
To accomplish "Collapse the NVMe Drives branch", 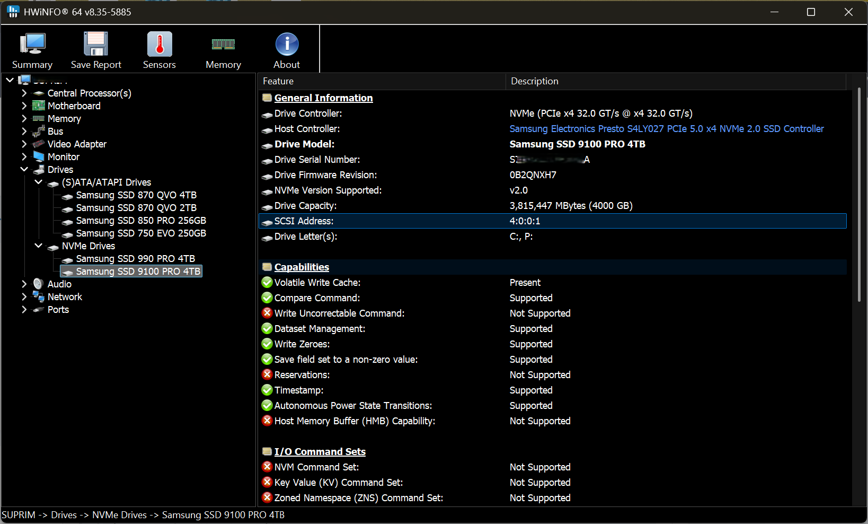I will click(x=38, y=246).
